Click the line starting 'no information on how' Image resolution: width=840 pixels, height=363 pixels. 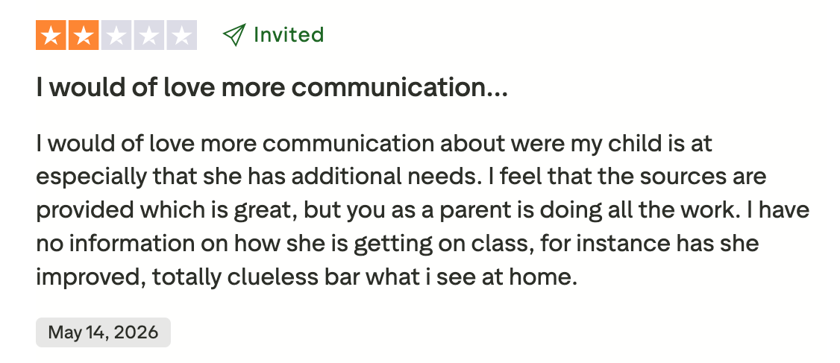[398, 244]
